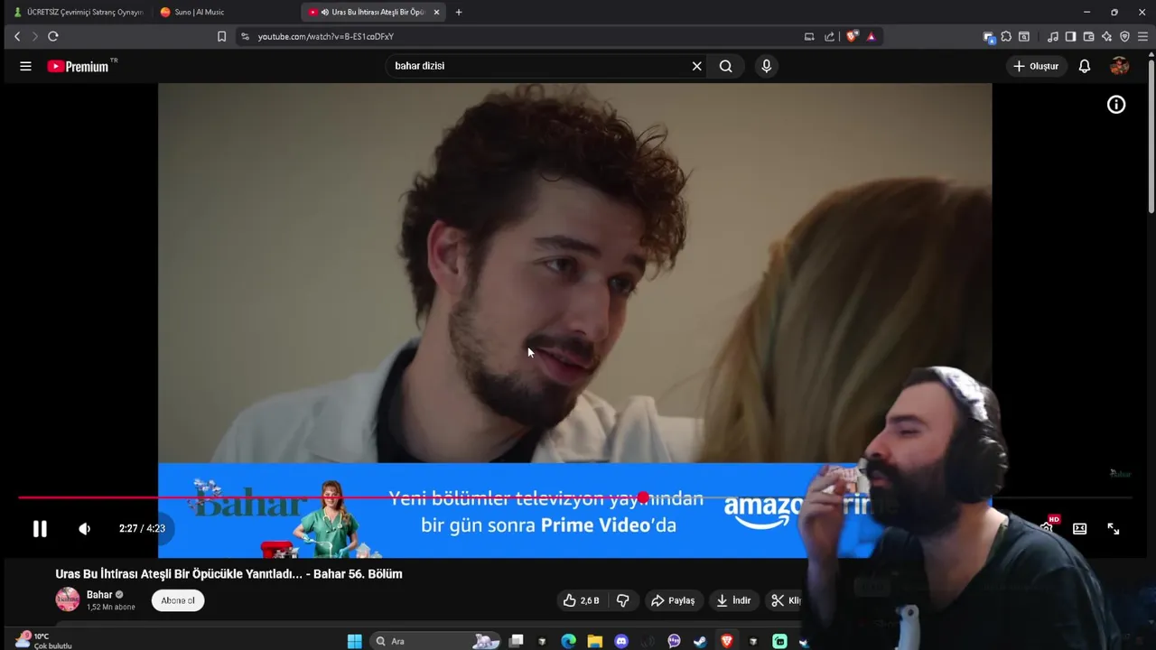Open player settings gear with HD badge

point(1048,527)
